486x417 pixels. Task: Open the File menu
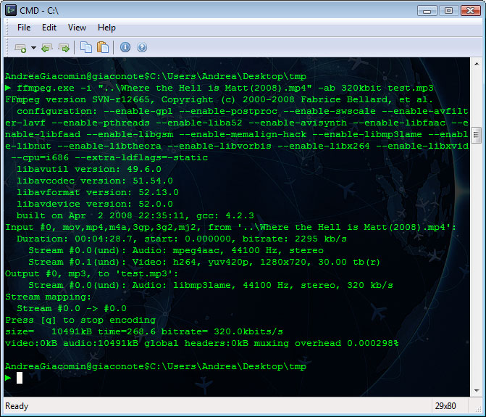coord(24,28)
